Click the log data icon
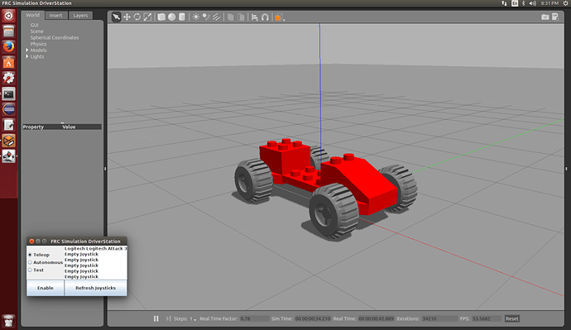This screenshot has width=571, height=330. pyautogui.click(x=555, y=17)
